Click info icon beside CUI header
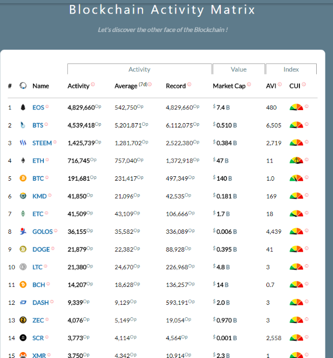 coord(304,84)
